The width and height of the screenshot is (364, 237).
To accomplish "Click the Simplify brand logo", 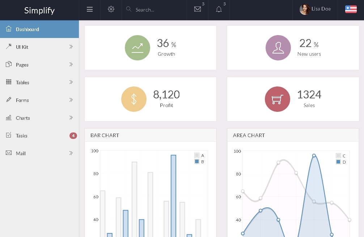I will 39,10.
